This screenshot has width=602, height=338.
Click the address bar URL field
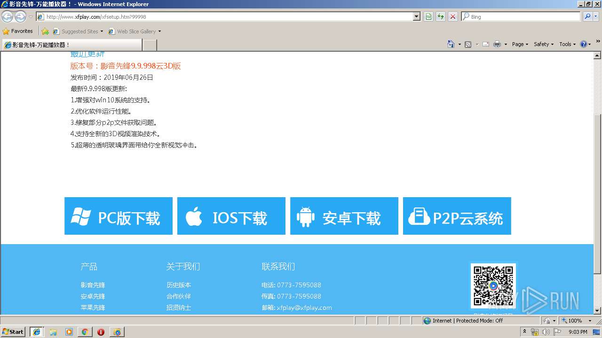tap(225, 16)
